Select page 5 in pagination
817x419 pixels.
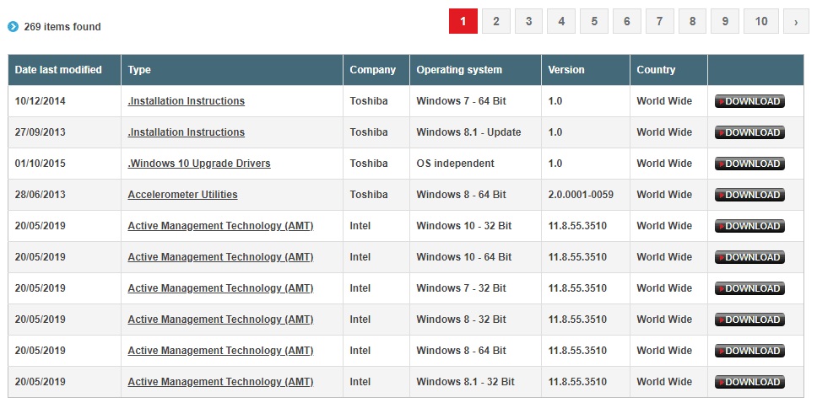point(594,21)
